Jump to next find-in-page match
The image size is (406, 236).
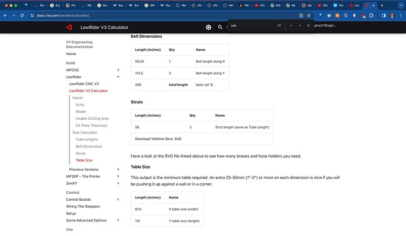pyautogui.click(x=299, y=26)
